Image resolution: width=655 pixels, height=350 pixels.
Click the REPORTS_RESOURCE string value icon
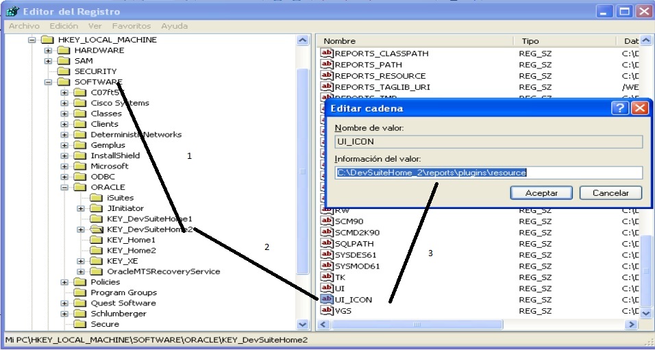(x=327, y=75)
